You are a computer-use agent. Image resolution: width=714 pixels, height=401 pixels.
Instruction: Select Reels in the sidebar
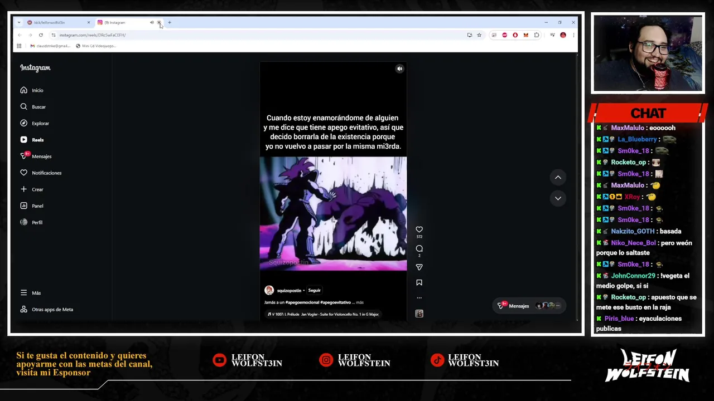[32, 140]
